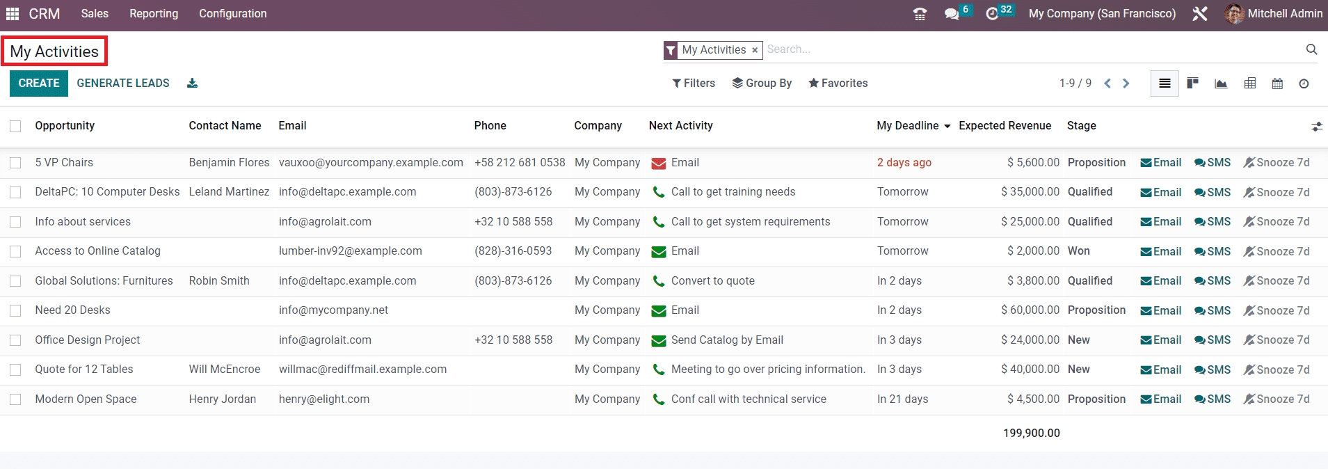
Task: Click the GENERATE LEADS button
Action: [123, 84]
